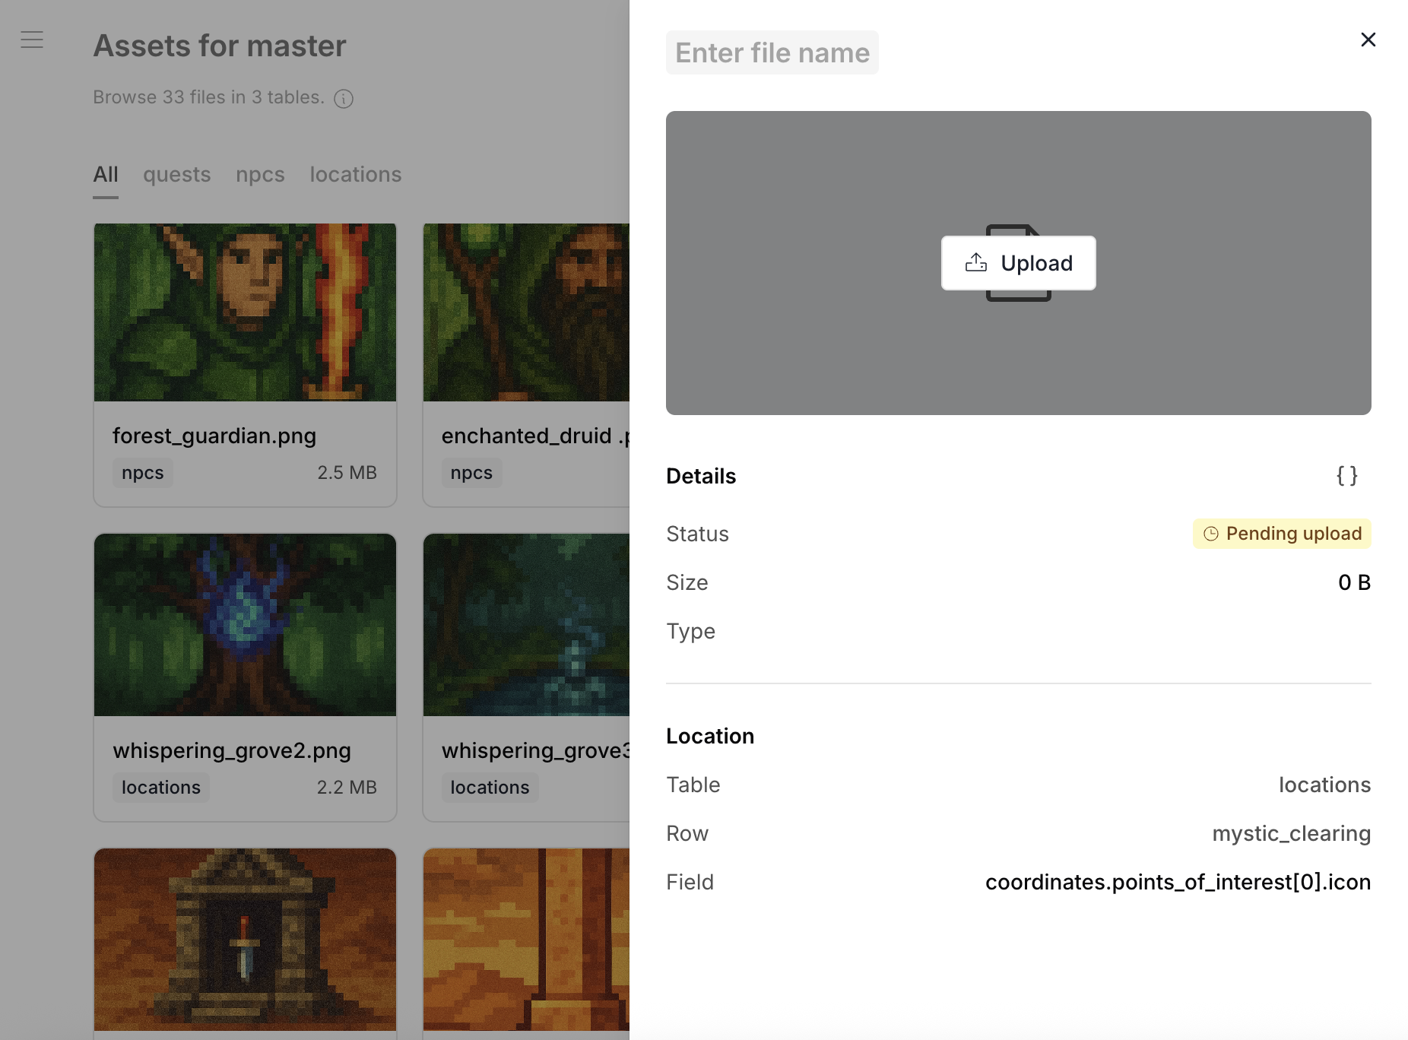This screenshot has width=1408, height=1040.
Task: Focus the Enter file name field
Action: click(772, 52)
